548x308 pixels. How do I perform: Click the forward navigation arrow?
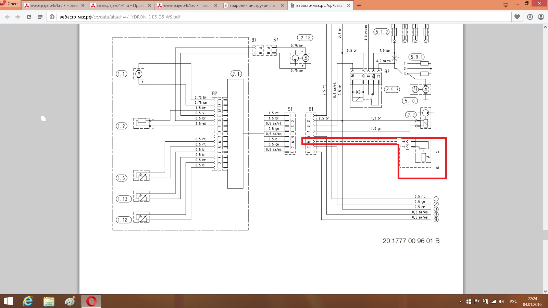(18, 17)
